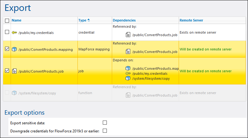Click job icon in mapping row dependencies
This screenshot has height=138, width=248.
click(x=128, y=52)
